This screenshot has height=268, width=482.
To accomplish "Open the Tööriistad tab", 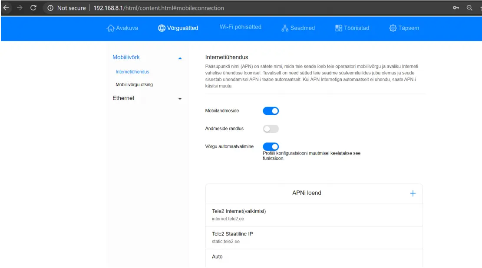I will (x=352, y=28).
